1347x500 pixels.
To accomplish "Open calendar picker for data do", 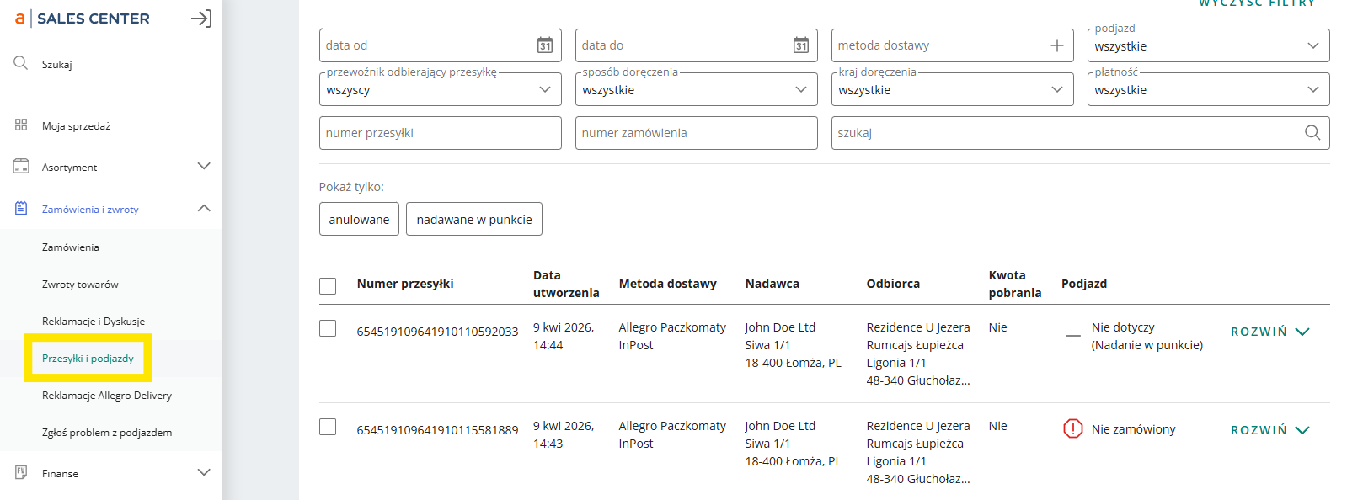I will click(801, 45).
